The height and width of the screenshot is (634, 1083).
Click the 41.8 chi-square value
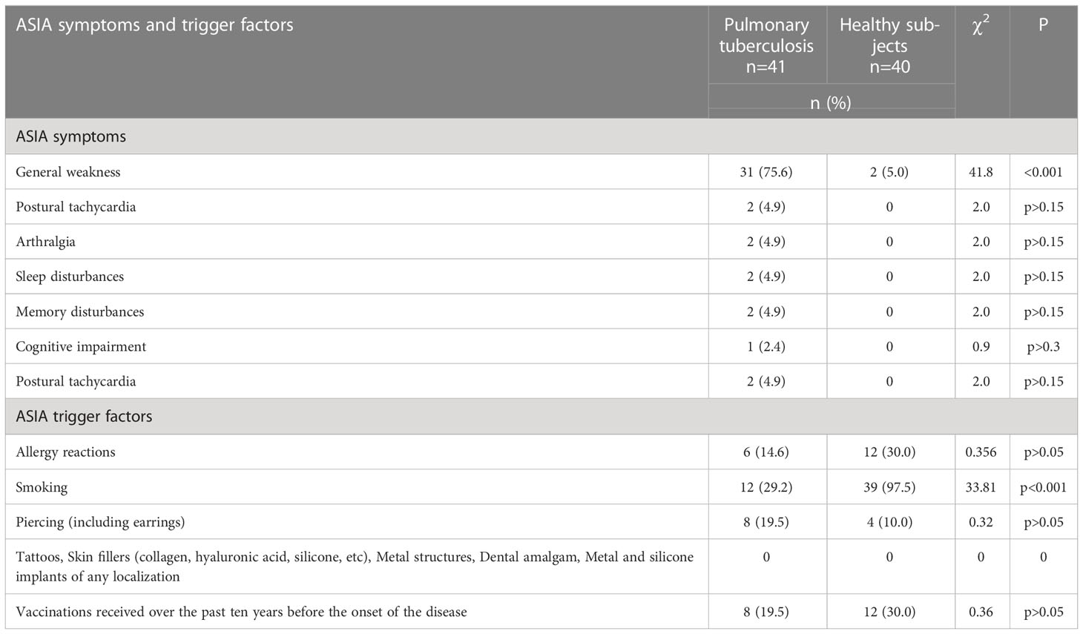click(981, 172)
